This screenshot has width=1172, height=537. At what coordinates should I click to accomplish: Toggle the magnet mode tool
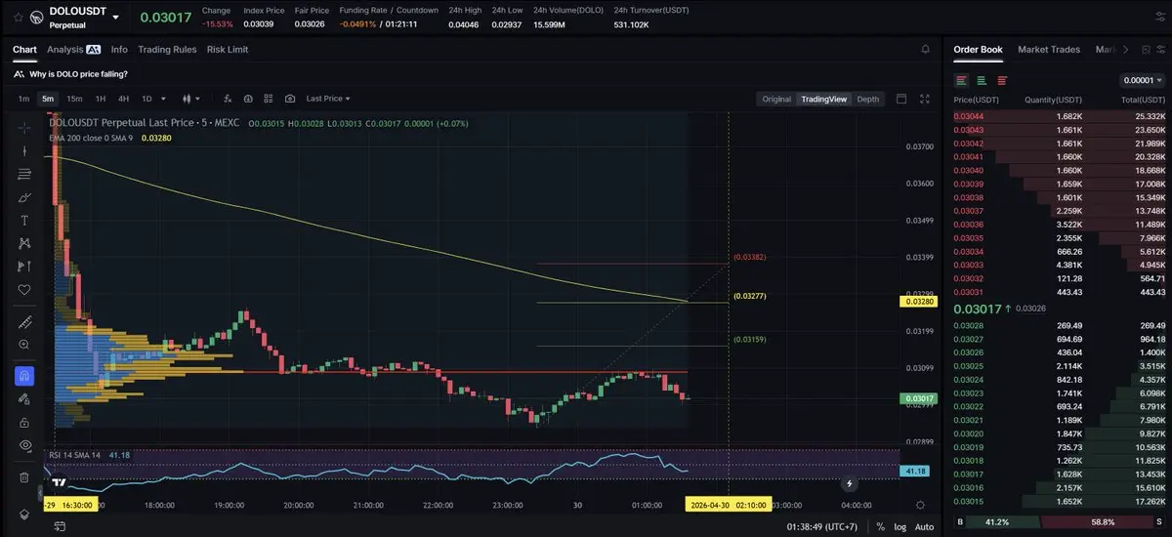[24, 375]
